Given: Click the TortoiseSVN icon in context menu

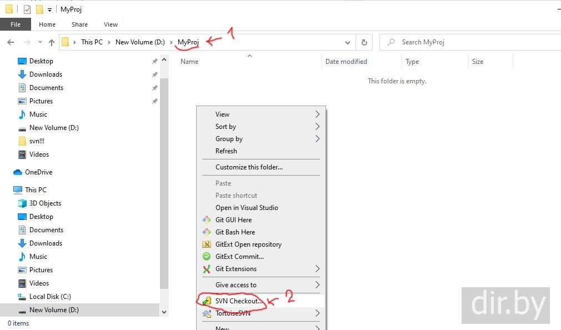Looking at the screenshot, I should [x=207, y=313].
